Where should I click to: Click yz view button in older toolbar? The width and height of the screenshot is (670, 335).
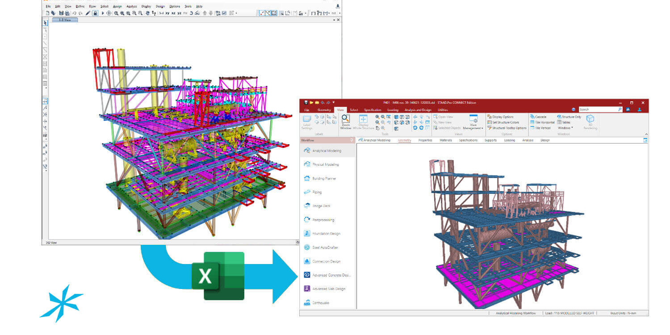(179, 13)
